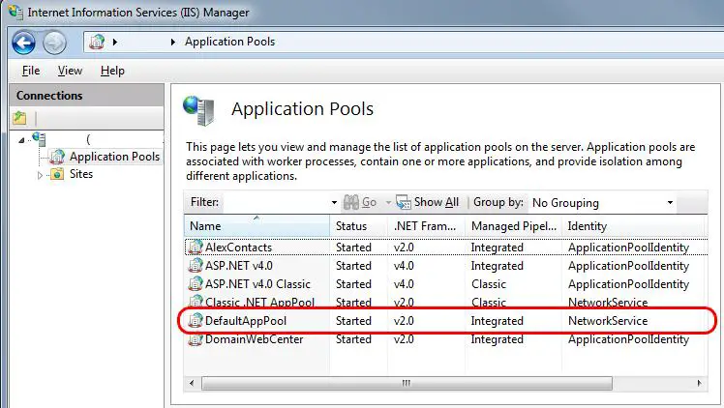Click v2.0 framework of DefaultAppPool row
Viewport: 724px width, 408px height.
404,321
